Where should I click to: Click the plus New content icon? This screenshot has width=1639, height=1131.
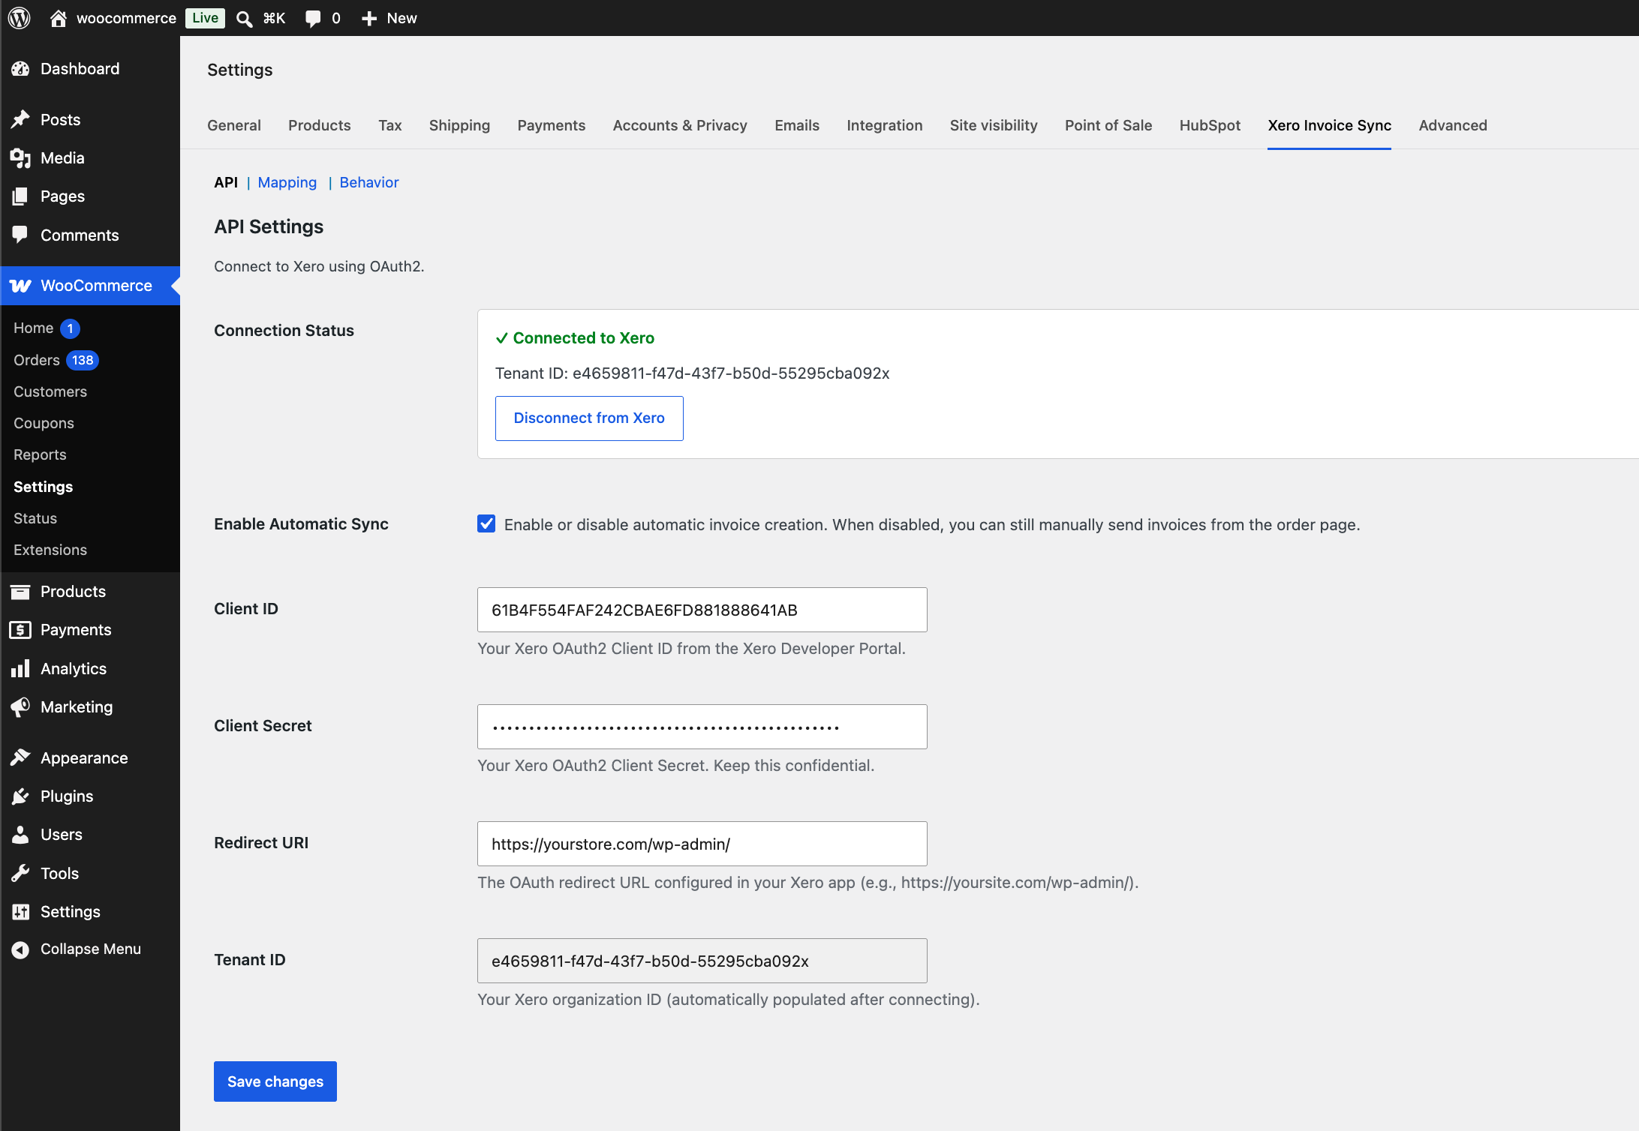coord(368,19)
